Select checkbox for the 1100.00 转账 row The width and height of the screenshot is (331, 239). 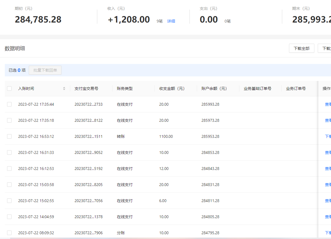[x=9, y=136]
